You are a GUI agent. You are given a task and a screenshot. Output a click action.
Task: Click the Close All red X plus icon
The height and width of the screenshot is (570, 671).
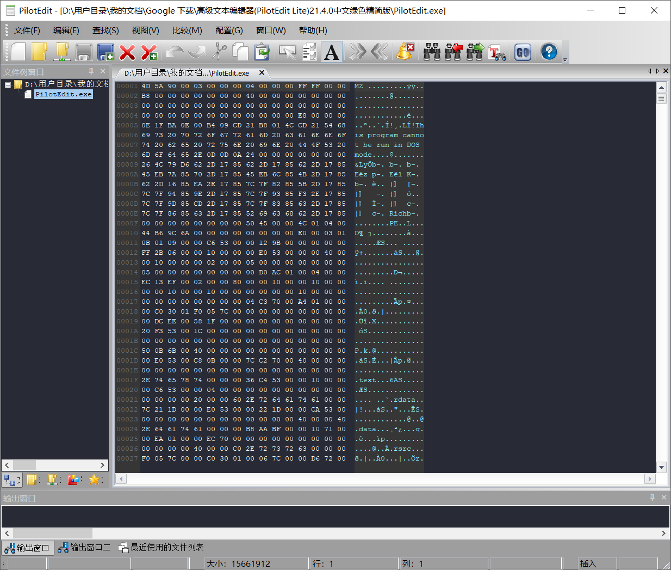pyautogui.click(x=149, y=52)
